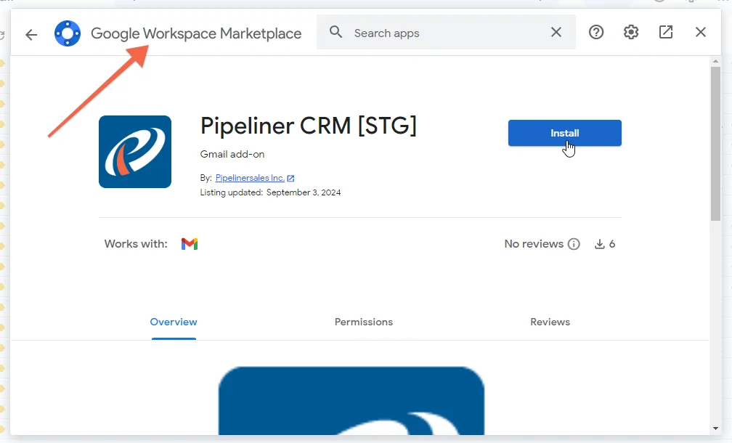Click the scrollbar up arrow
The width and height of the screenshot is (732, 443).
716,61
